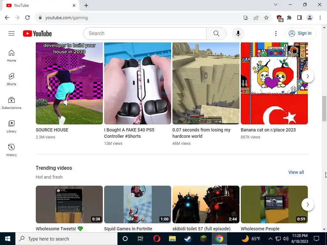Click title 'Banana cat on r/place 2023'

point(268,130)
